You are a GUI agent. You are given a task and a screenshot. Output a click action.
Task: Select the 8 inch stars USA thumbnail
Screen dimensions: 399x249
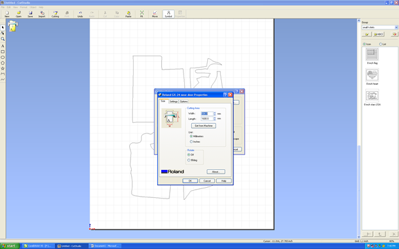(372, 96)
